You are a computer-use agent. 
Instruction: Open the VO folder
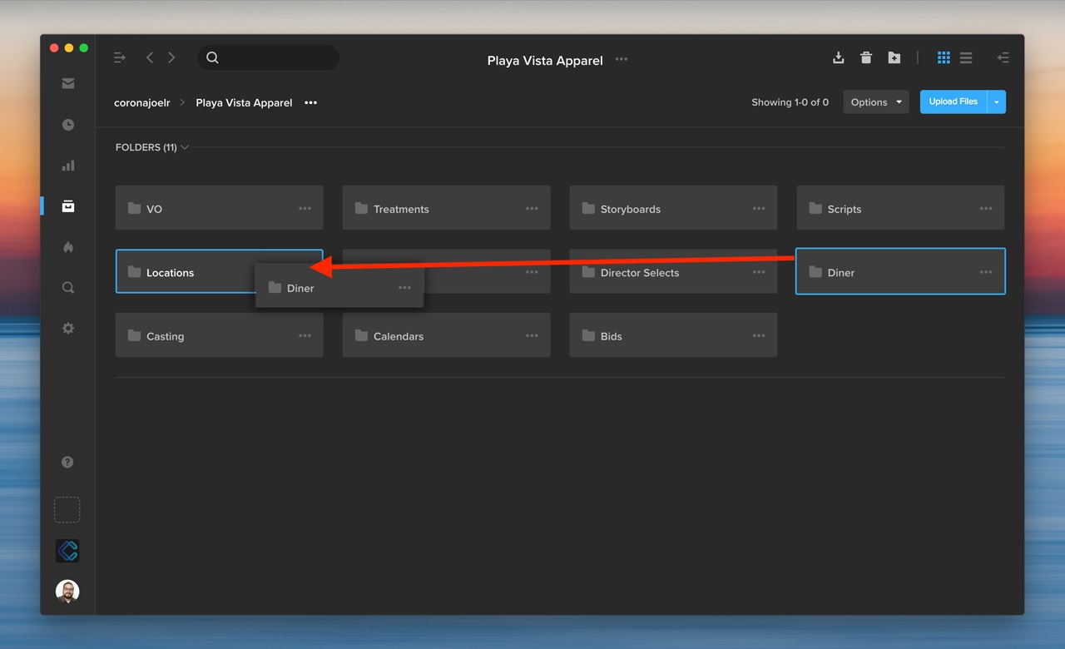click(x=219, y=208)
